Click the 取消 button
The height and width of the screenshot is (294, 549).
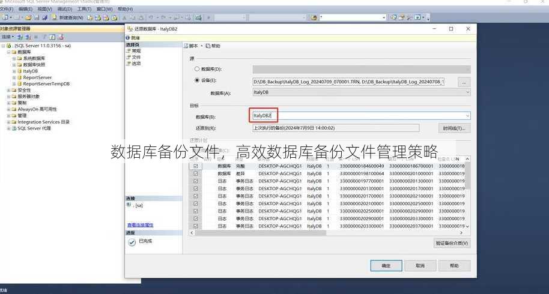420,266
